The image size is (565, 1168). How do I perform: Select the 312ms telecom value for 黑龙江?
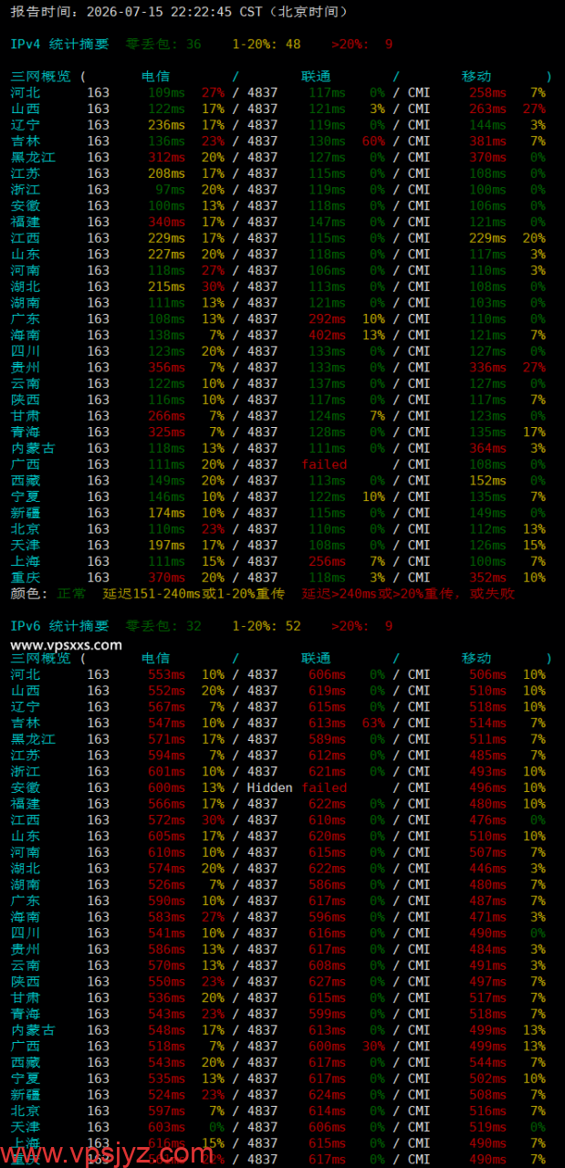pyautogui.click(x=166, y=157)
